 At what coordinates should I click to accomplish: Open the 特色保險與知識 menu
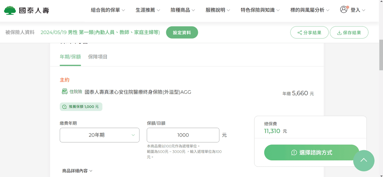tap(260, 10)
